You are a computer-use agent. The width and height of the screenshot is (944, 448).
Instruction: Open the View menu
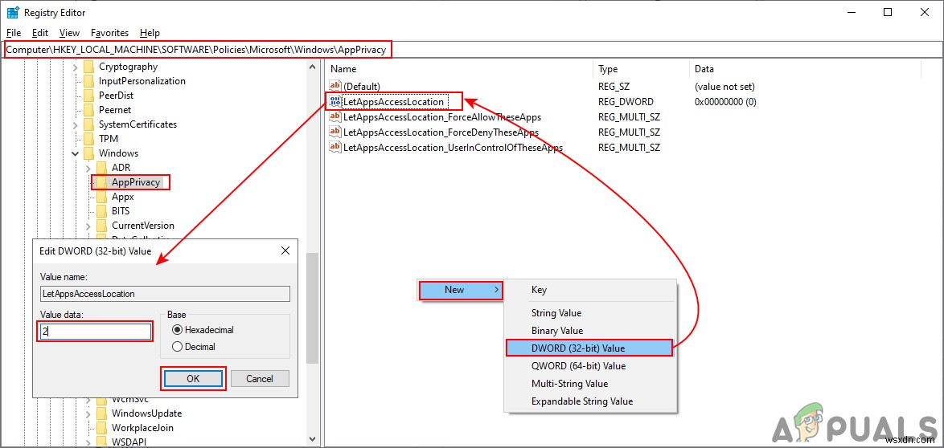[70, 33]
